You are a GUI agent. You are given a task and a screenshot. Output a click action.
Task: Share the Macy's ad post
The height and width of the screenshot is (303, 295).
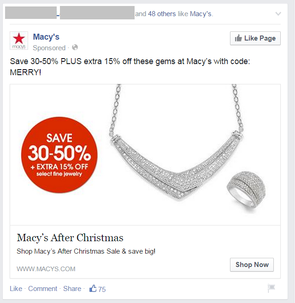pos(72,289)
